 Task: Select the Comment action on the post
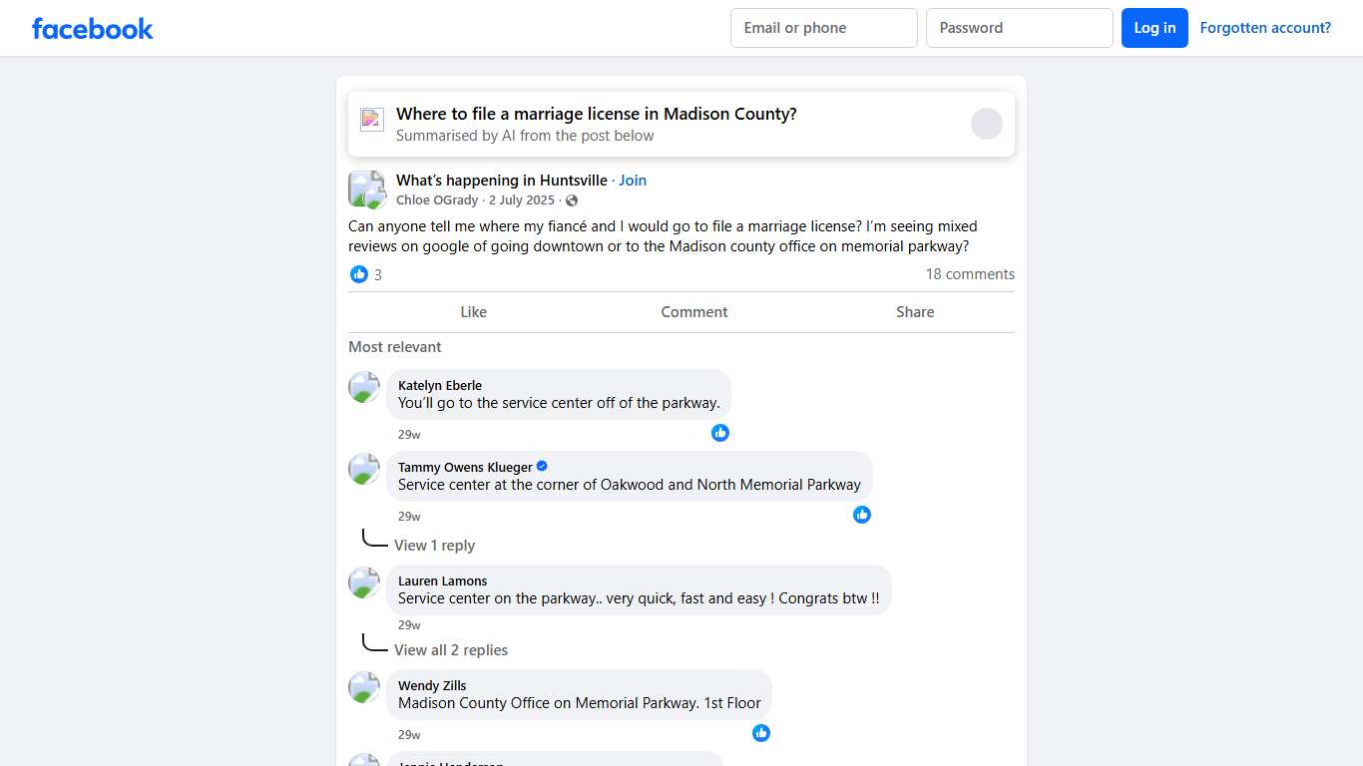693,311
